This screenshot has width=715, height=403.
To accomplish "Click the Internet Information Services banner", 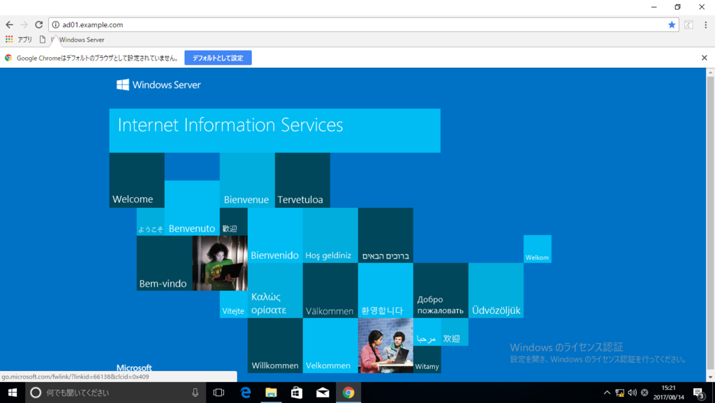I will [275, 130].
